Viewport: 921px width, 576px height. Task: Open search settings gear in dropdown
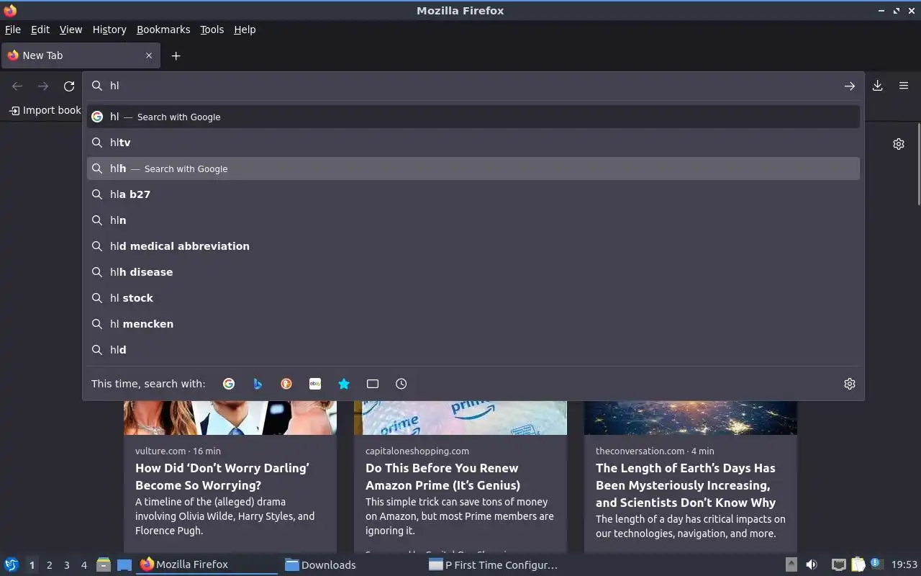click(850, 384)
